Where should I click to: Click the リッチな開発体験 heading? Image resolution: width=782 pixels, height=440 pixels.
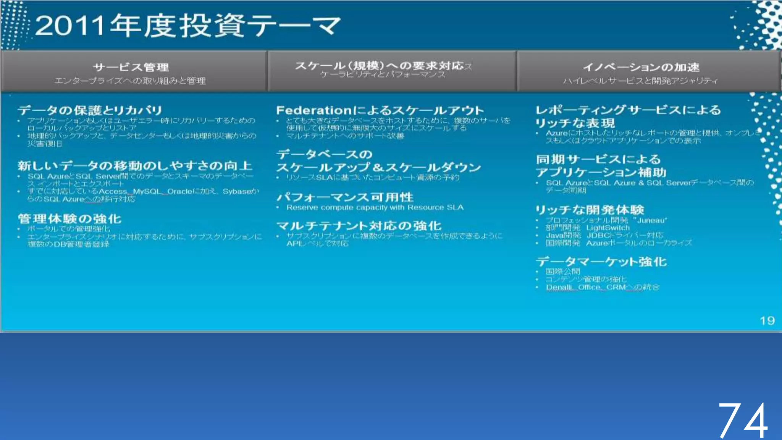[590, 210]
